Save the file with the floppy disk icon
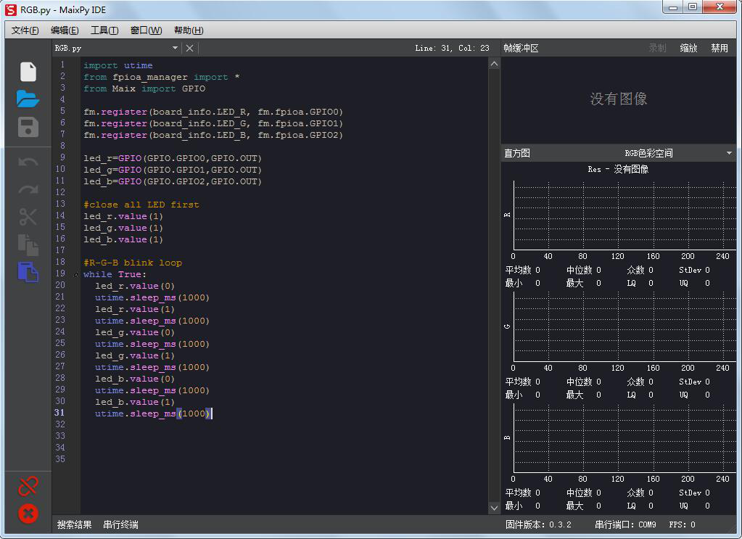 click(28, 127)
